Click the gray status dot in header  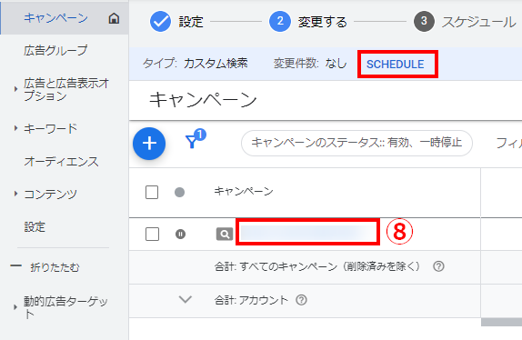tap(179, 193)
